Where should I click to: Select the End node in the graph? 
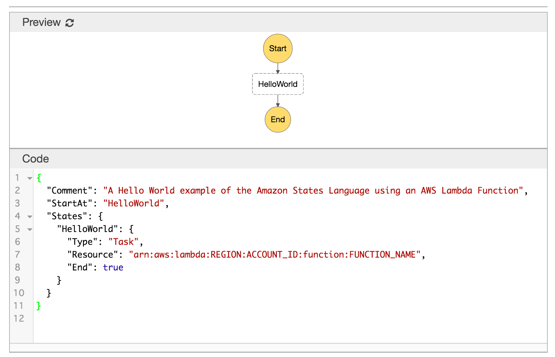coord(277,120)
